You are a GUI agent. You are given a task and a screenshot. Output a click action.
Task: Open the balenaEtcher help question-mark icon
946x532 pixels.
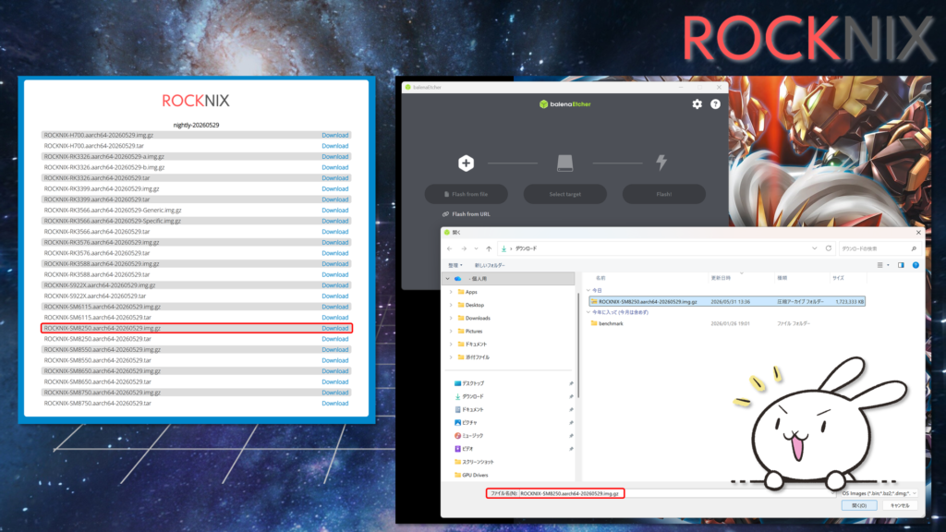click(715, 103)
